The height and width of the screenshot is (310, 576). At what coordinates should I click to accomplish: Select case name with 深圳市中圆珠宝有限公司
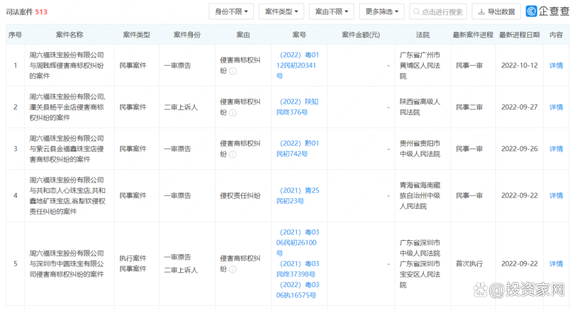pos(67,264)
